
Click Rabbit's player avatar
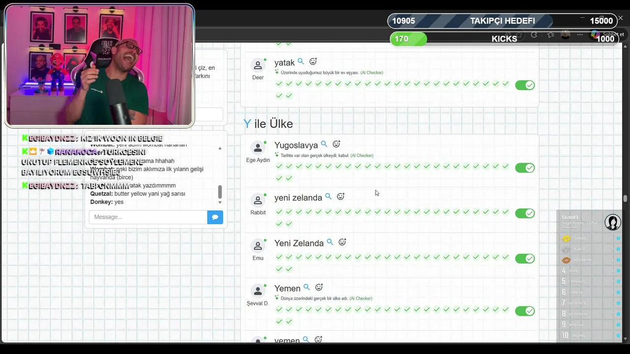[258, 201]
